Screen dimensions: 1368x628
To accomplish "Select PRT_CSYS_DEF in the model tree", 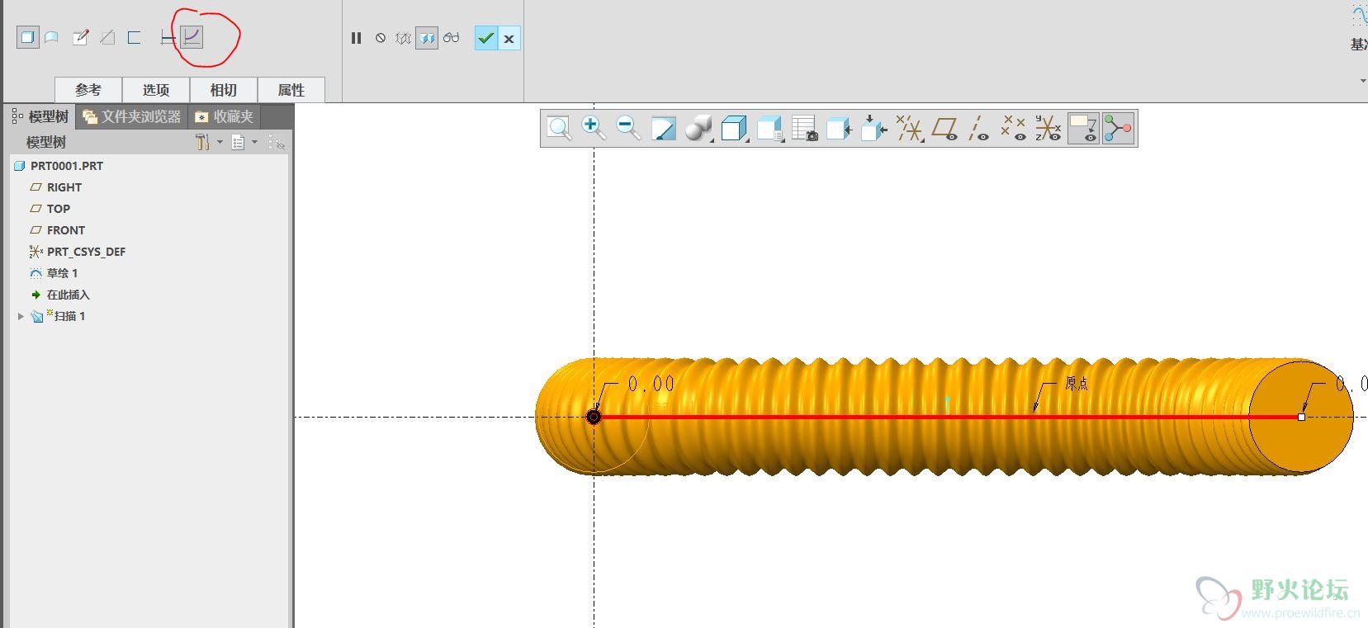I will (x=77, y=252).
